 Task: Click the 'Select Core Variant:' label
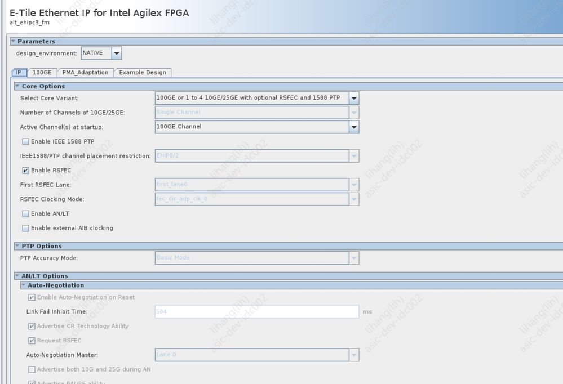(x=49, y=99)
